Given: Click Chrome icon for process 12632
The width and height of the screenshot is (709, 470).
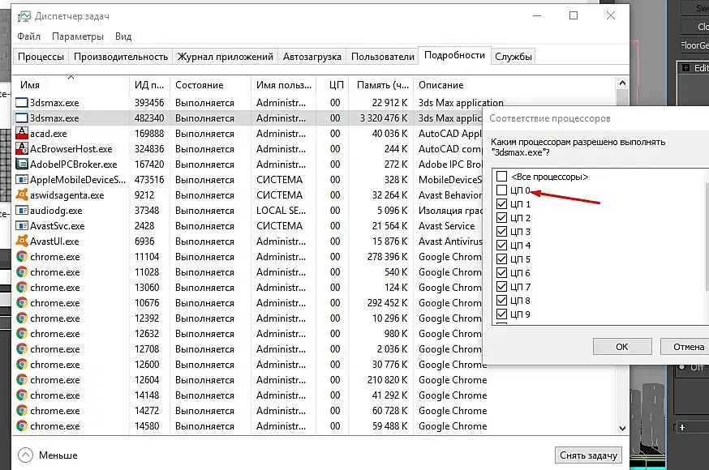Looking at the screenshot, I should pos(22,333).
